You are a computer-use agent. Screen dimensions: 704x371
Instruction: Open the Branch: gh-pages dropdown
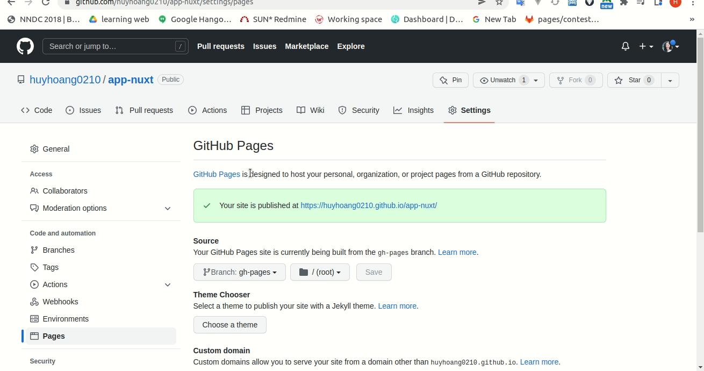pos(239,272)
